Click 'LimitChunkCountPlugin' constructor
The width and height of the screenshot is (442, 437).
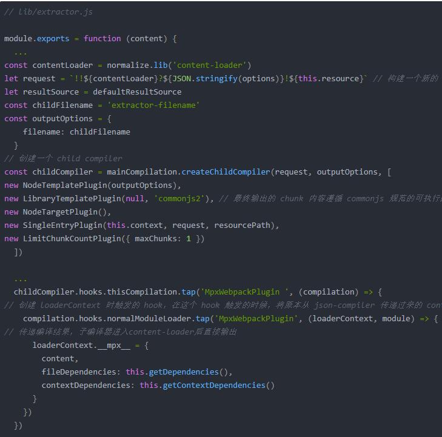(x=72, y=239)
